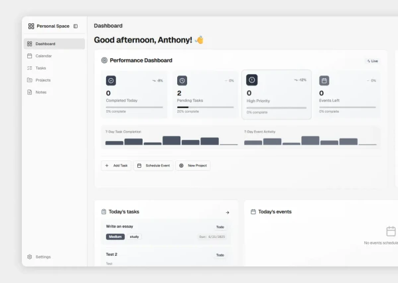Go to Projects in the sidebar
Screen dimensions: 398x283
(42, 80)
